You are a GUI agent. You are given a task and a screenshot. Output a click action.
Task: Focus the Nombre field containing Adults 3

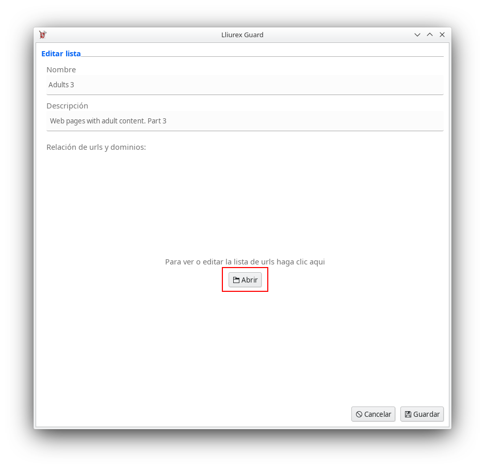pyautogui.click(x=245, y=85)
